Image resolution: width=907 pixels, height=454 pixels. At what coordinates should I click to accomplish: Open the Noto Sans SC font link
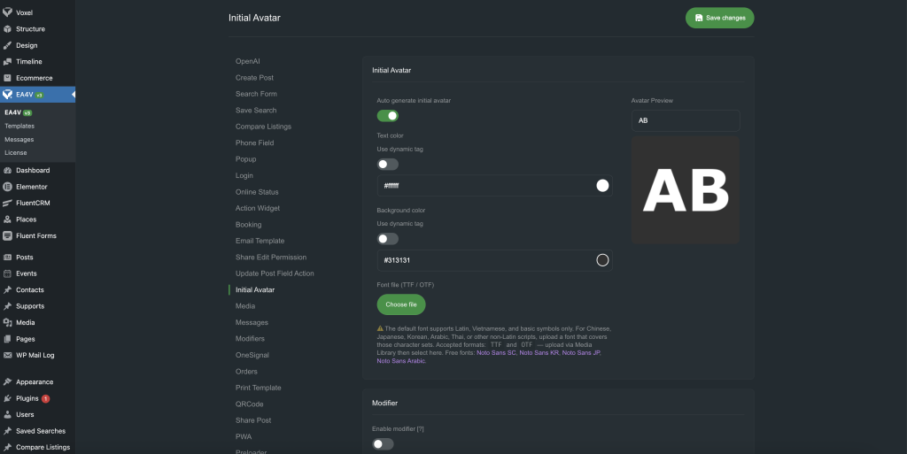click(496, 352)
